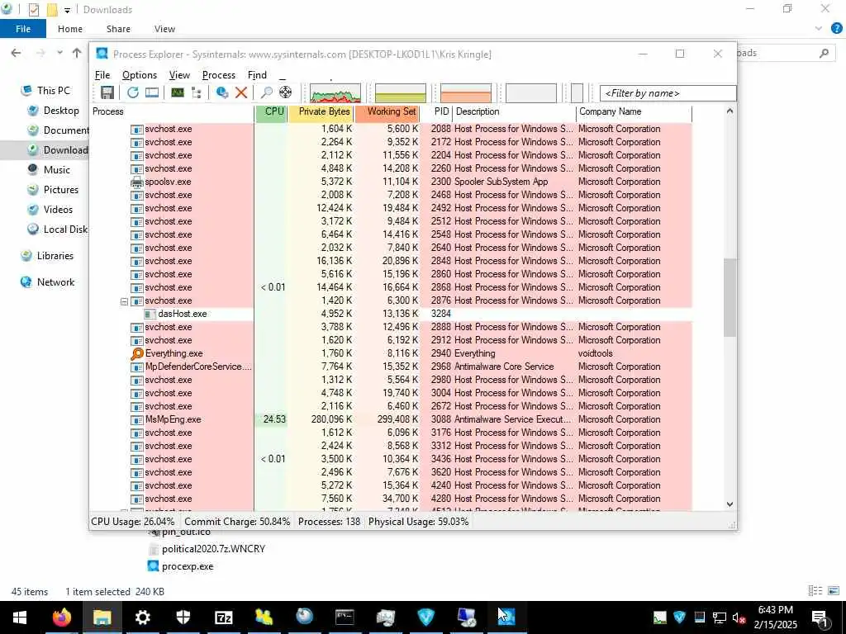This screenshot has height=634, width=846.
Task: Open the View menu in Process Explorer
Action: tap(179, 75)
